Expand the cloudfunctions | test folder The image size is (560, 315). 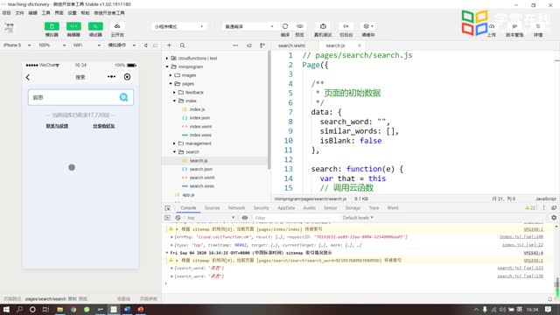[x=167, y=59]
